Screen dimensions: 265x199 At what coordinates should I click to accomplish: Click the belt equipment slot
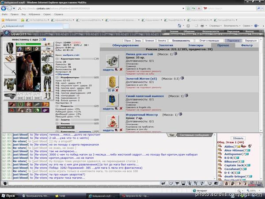(x=10, y=96)
